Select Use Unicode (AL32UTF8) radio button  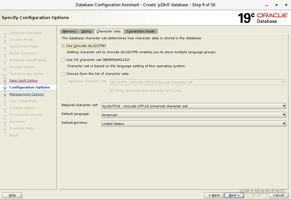point(63,46)
